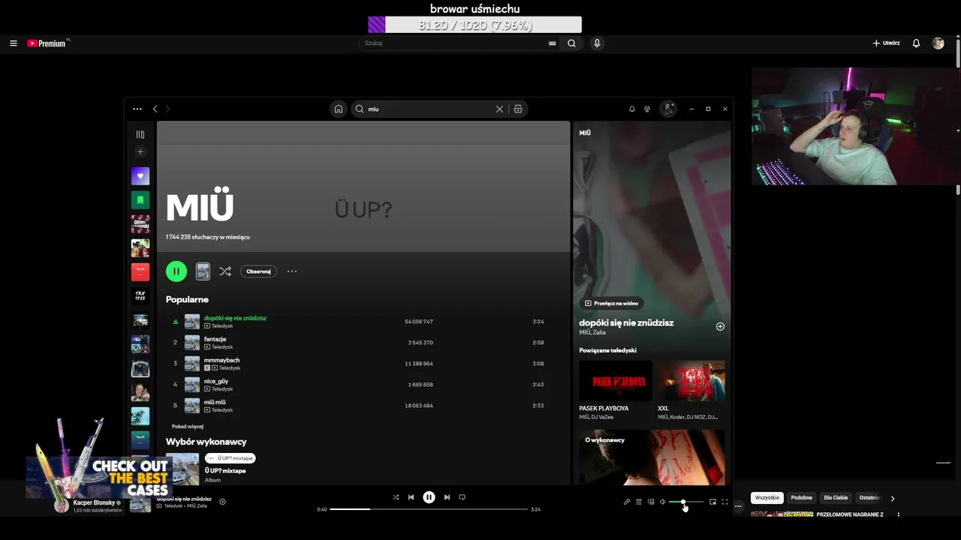Open lyrics microphone icon in player
Viewport: 961px width, 540px height.
[x=627, y=502]
